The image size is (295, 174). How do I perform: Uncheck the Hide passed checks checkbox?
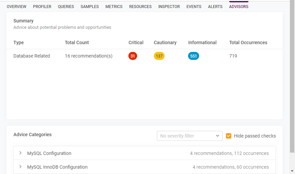(229, 136)
